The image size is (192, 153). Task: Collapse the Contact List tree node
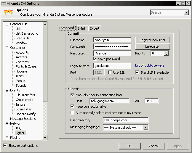(x=7, y=24)
